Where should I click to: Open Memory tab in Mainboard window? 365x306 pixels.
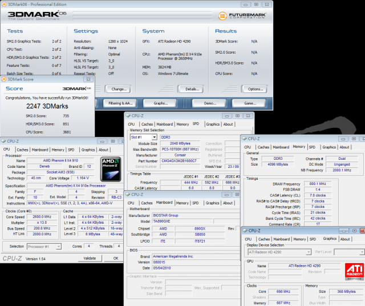click(182, 203)
